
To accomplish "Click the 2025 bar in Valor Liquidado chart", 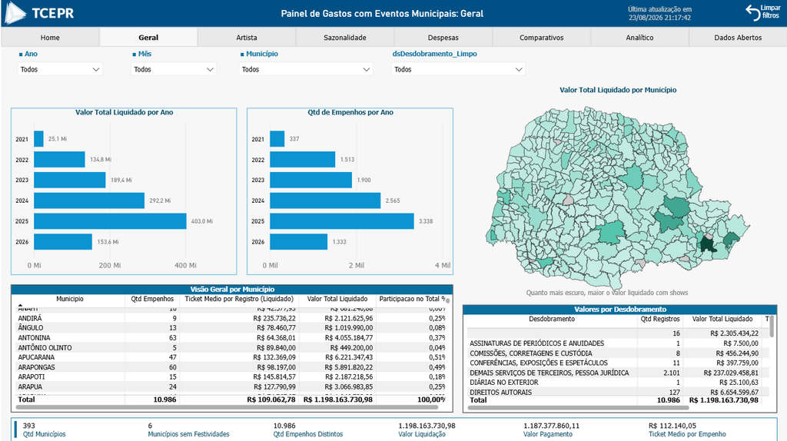I will 110,221.
